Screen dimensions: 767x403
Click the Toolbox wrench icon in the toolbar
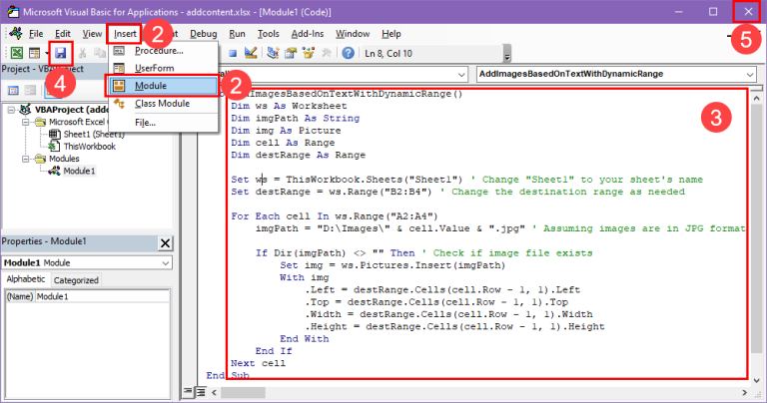pyautogui.click(x=327, y=53)
